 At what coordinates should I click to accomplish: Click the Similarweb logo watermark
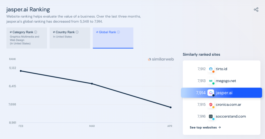click(161, 59)
